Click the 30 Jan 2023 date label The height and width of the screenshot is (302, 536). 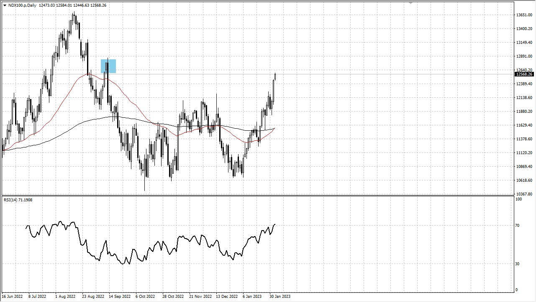click(x=280, y=296)
